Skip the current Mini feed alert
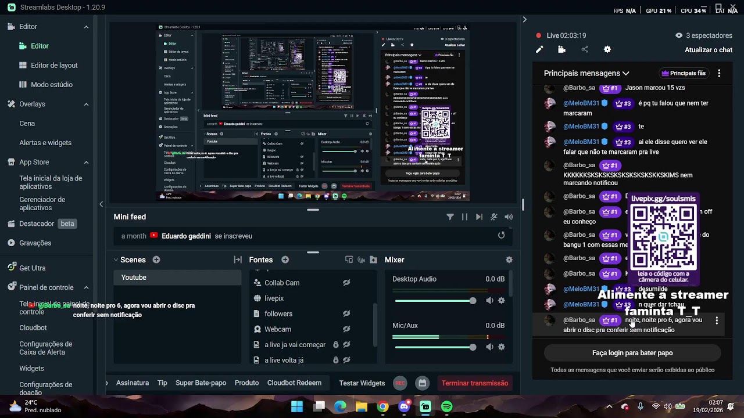744x418 pixels. (479, 217)
